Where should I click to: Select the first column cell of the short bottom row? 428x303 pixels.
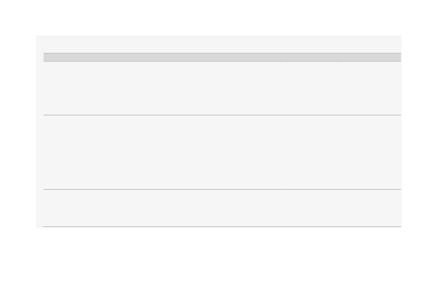pos(123,208)
